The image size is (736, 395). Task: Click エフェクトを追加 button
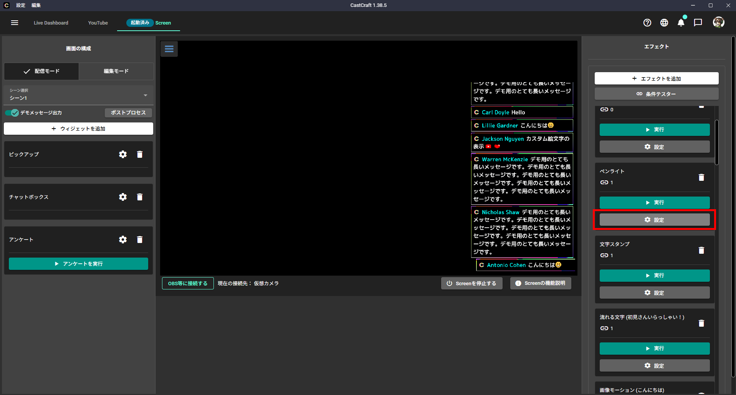pyautogui.click(x=657, y=78)
